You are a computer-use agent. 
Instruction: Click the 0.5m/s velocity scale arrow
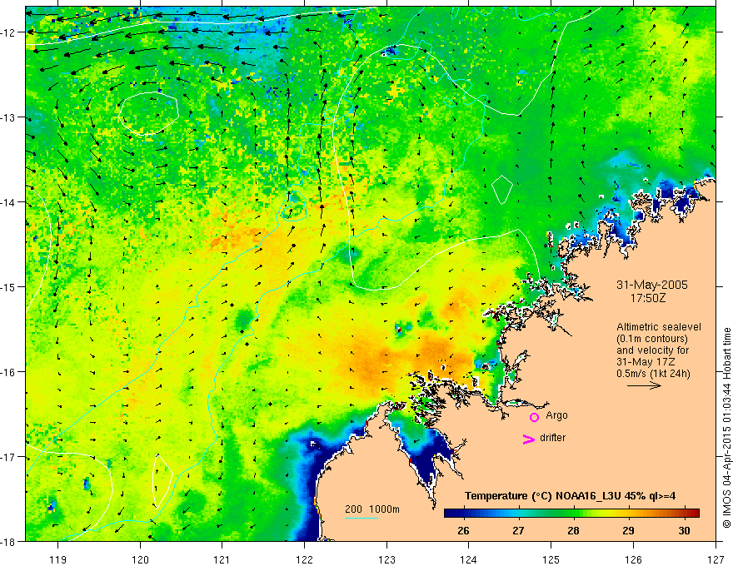tap(644, 385)
